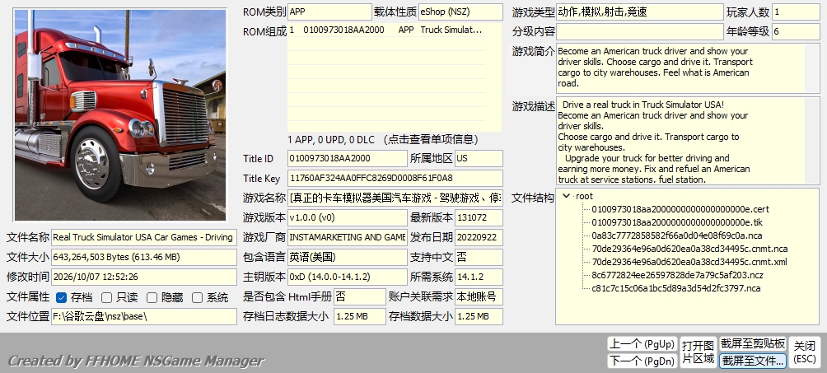Select the .tik file in file tree

(x=677, y=222)
